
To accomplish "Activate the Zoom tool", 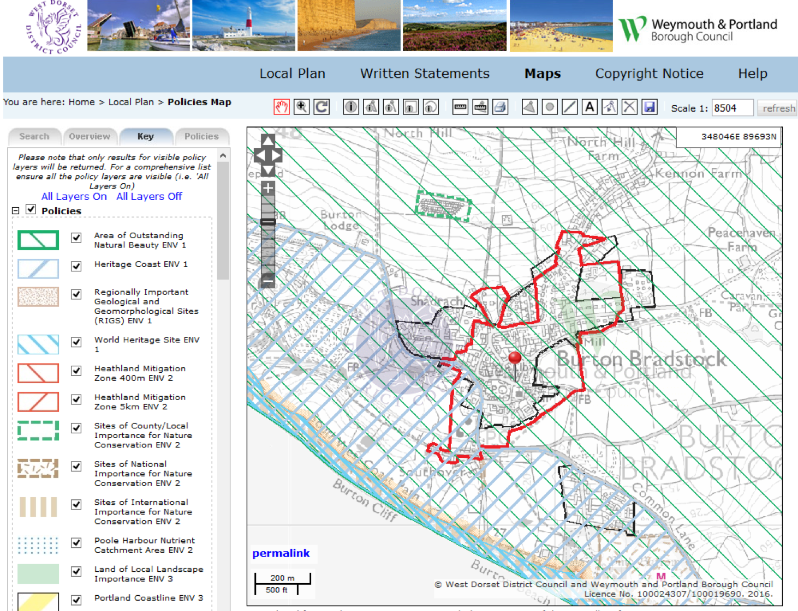I will pyautogui.click(x=301, y=107).
